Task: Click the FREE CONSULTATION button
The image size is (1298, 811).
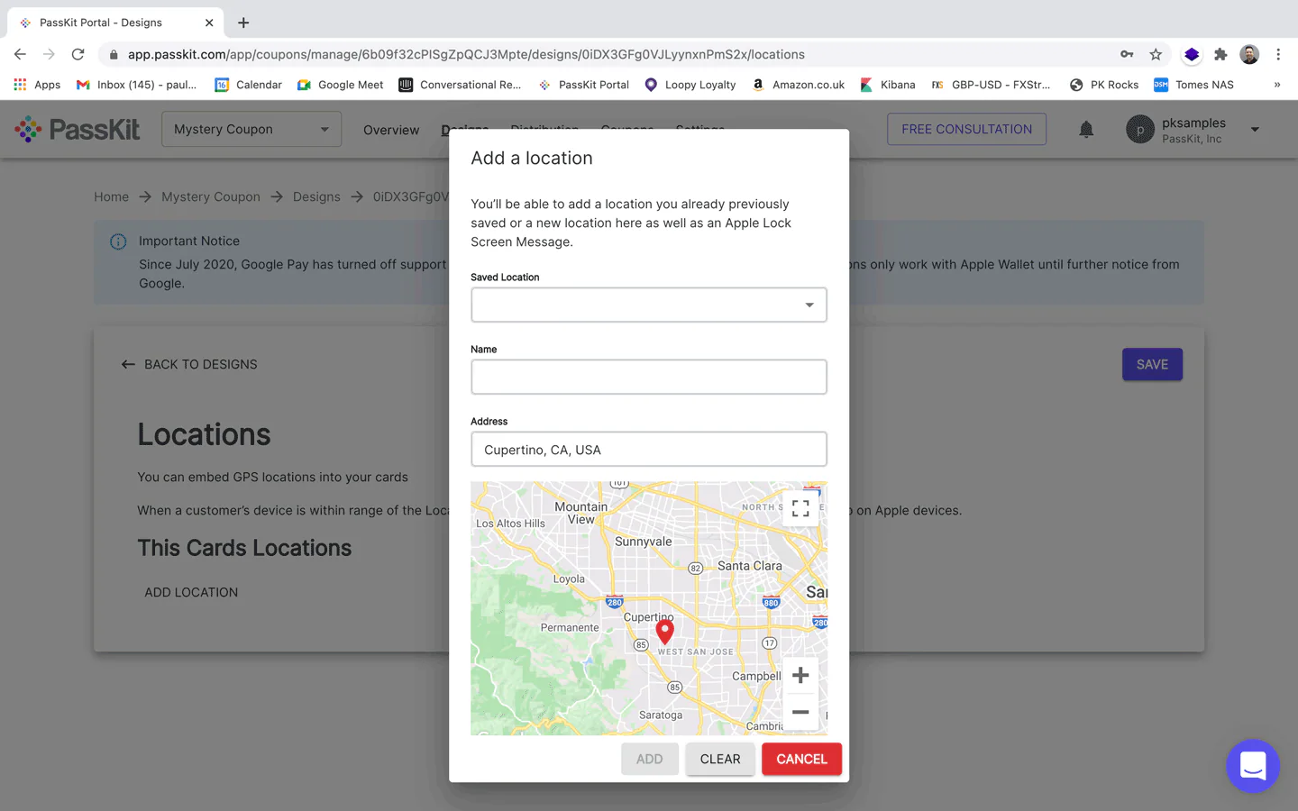Action: [966, 129]
